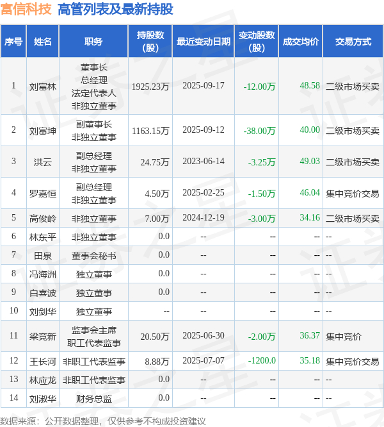Click the name 田泉
The width and height of the screenshot is (384, 427).
click(x=43, y=256)
